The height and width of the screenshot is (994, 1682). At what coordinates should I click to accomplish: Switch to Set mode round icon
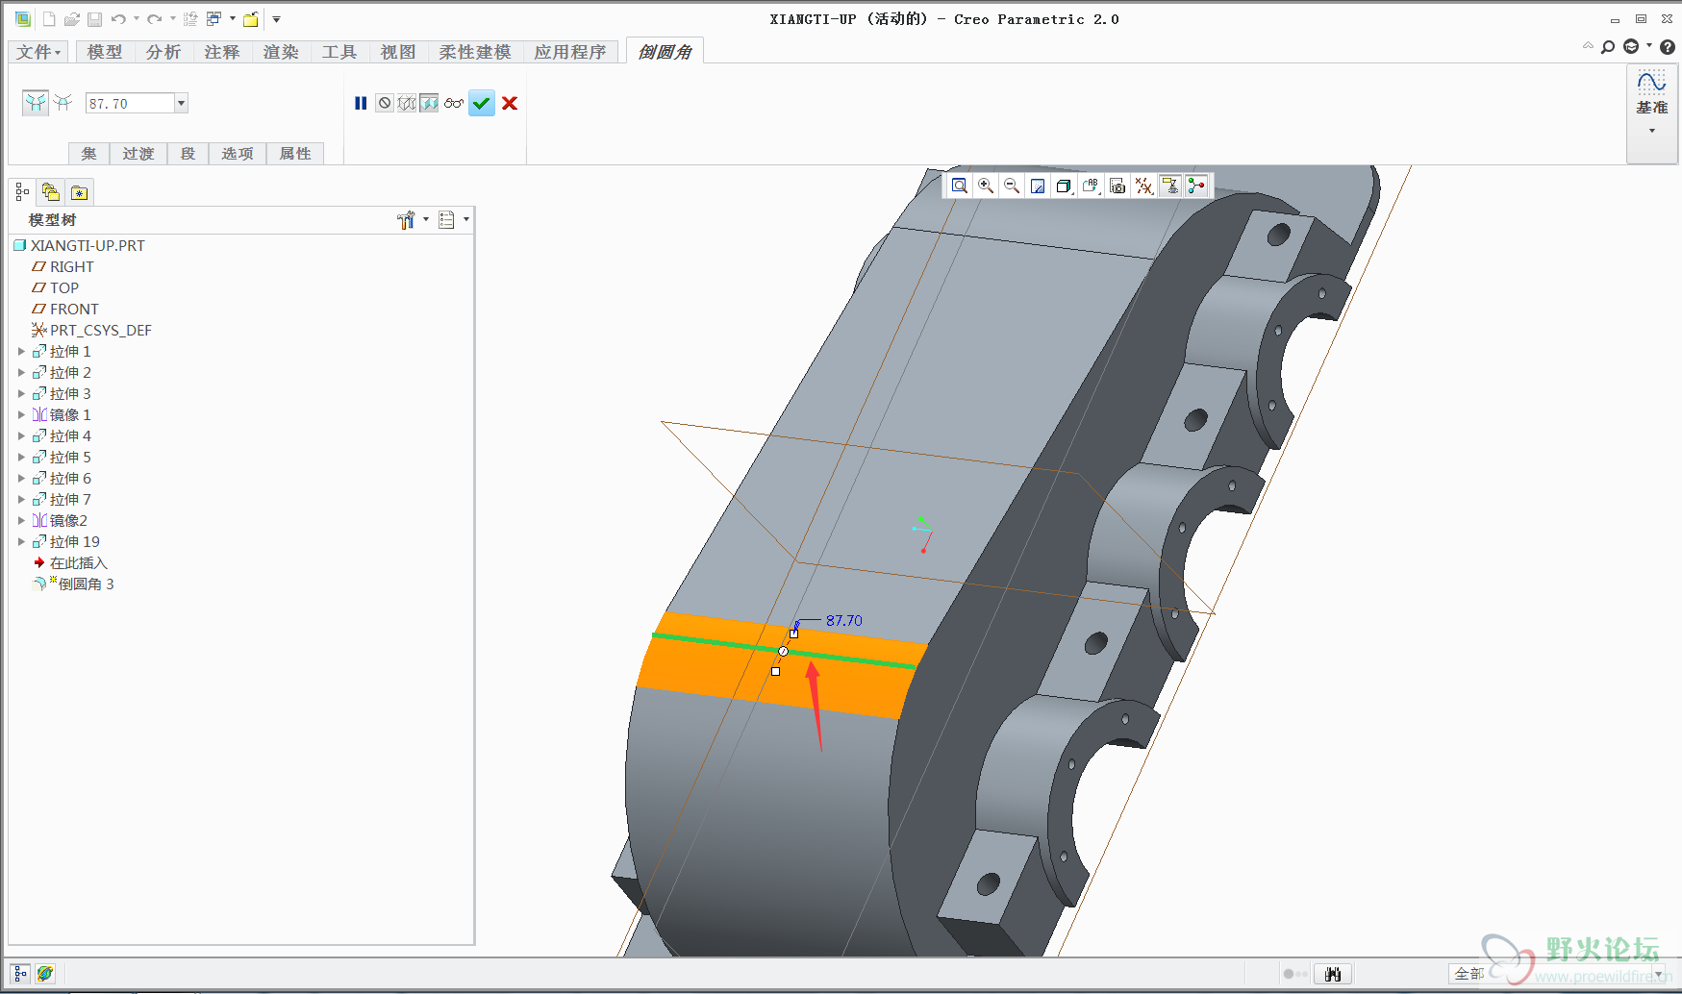tap(36, 103)
